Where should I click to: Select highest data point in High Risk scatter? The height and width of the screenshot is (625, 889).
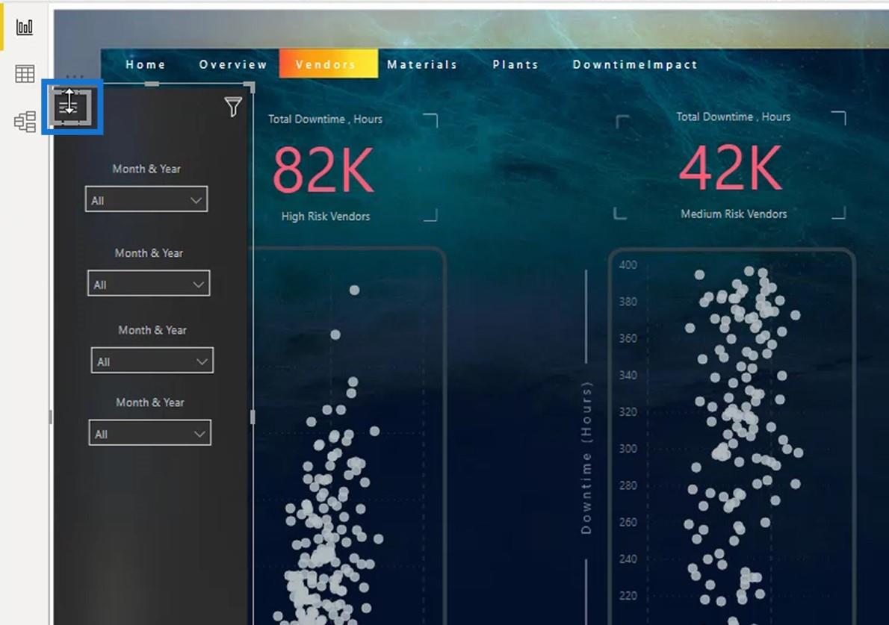tap(354, 290)
